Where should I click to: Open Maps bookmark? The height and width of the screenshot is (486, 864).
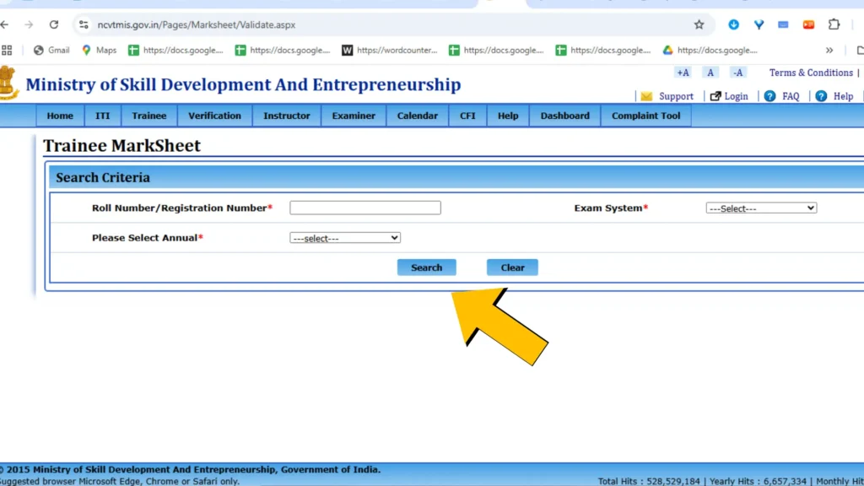click(100, 50)
